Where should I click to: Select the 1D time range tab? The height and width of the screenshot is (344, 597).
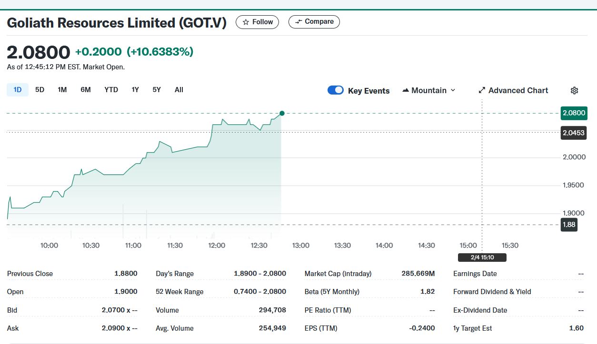(x=18, y=90)
